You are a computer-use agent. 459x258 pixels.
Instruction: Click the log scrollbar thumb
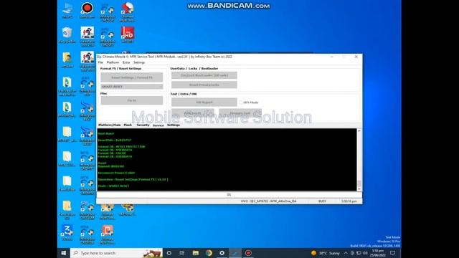(x=359, y=183)
